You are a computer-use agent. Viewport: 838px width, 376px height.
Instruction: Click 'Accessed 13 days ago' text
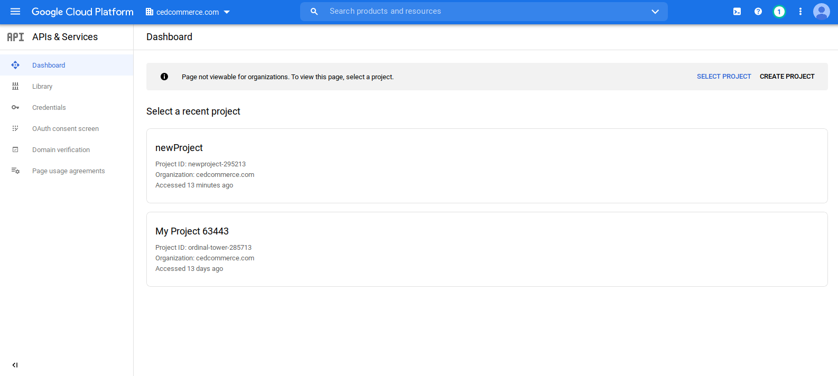(189, 269)
